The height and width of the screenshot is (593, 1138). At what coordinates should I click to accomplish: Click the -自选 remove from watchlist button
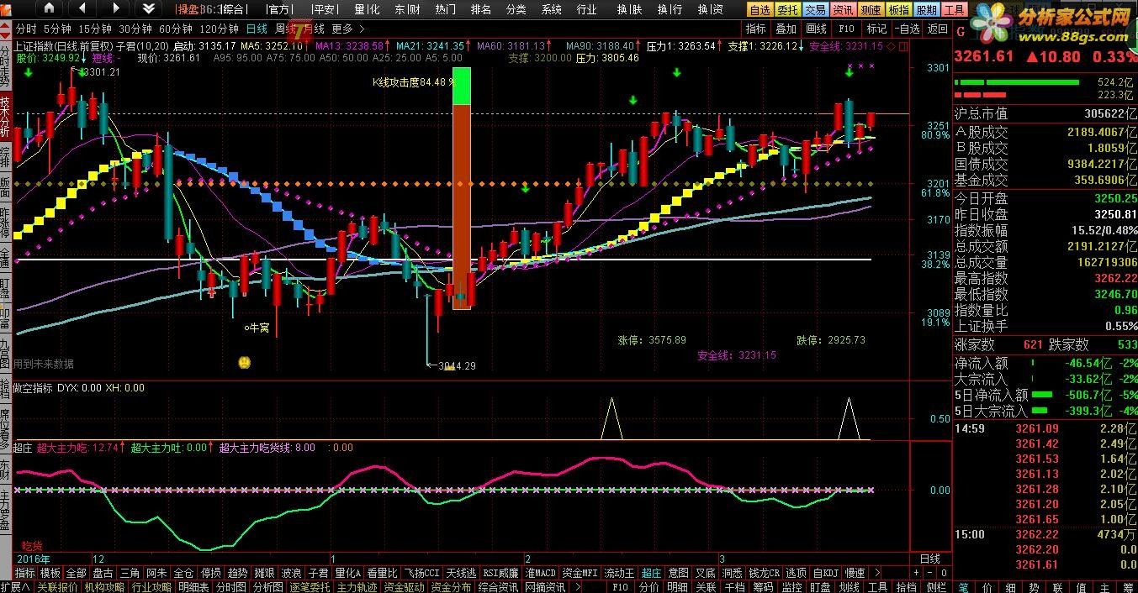(907, 29)
